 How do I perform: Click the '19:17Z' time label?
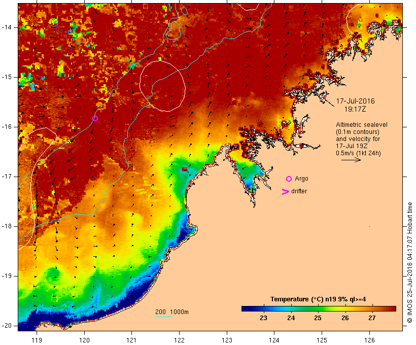tap(355, 109)
